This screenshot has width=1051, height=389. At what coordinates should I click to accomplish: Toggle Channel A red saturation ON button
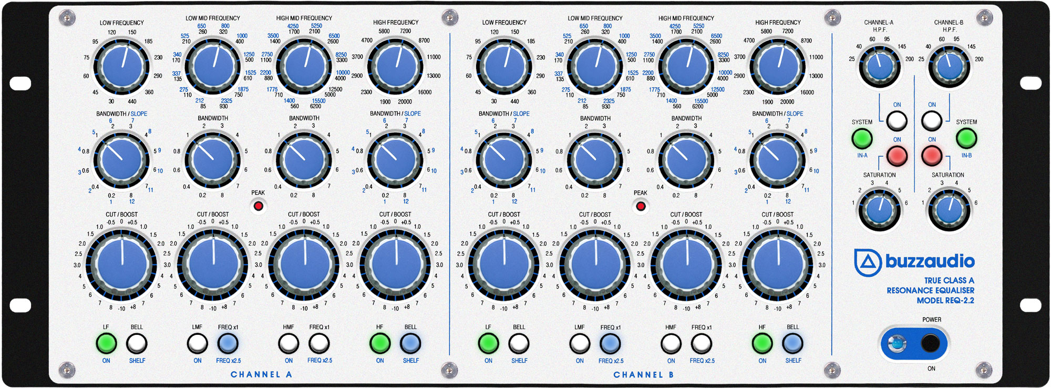click(897, 156)
